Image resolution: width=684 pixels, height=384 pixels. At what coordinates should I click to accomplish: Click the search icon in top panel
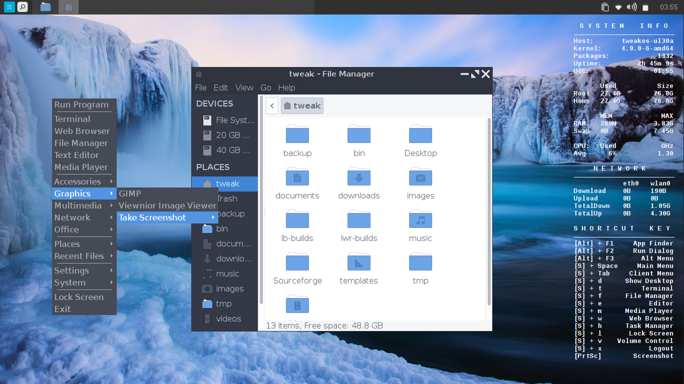[23, 7]
